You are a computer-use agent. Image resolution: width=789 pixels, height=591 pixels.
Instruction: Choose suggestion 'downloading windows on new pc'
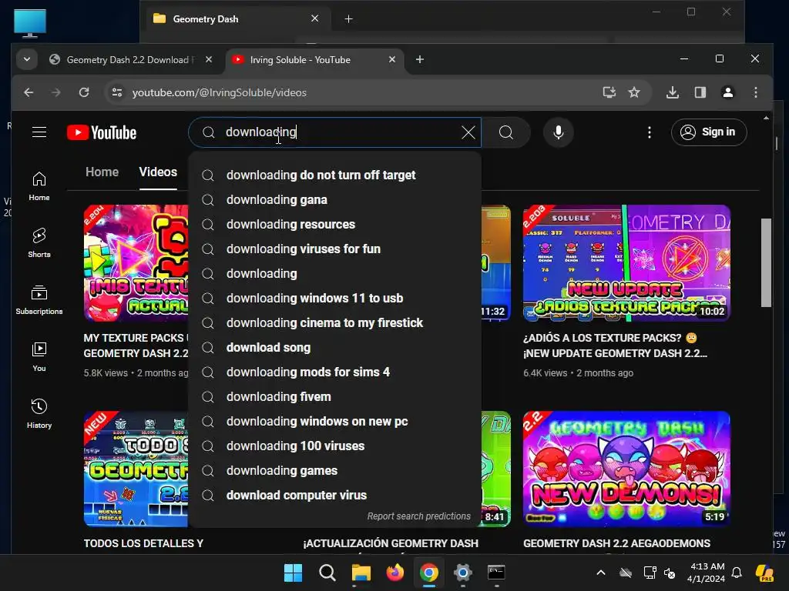coord(335,421)
